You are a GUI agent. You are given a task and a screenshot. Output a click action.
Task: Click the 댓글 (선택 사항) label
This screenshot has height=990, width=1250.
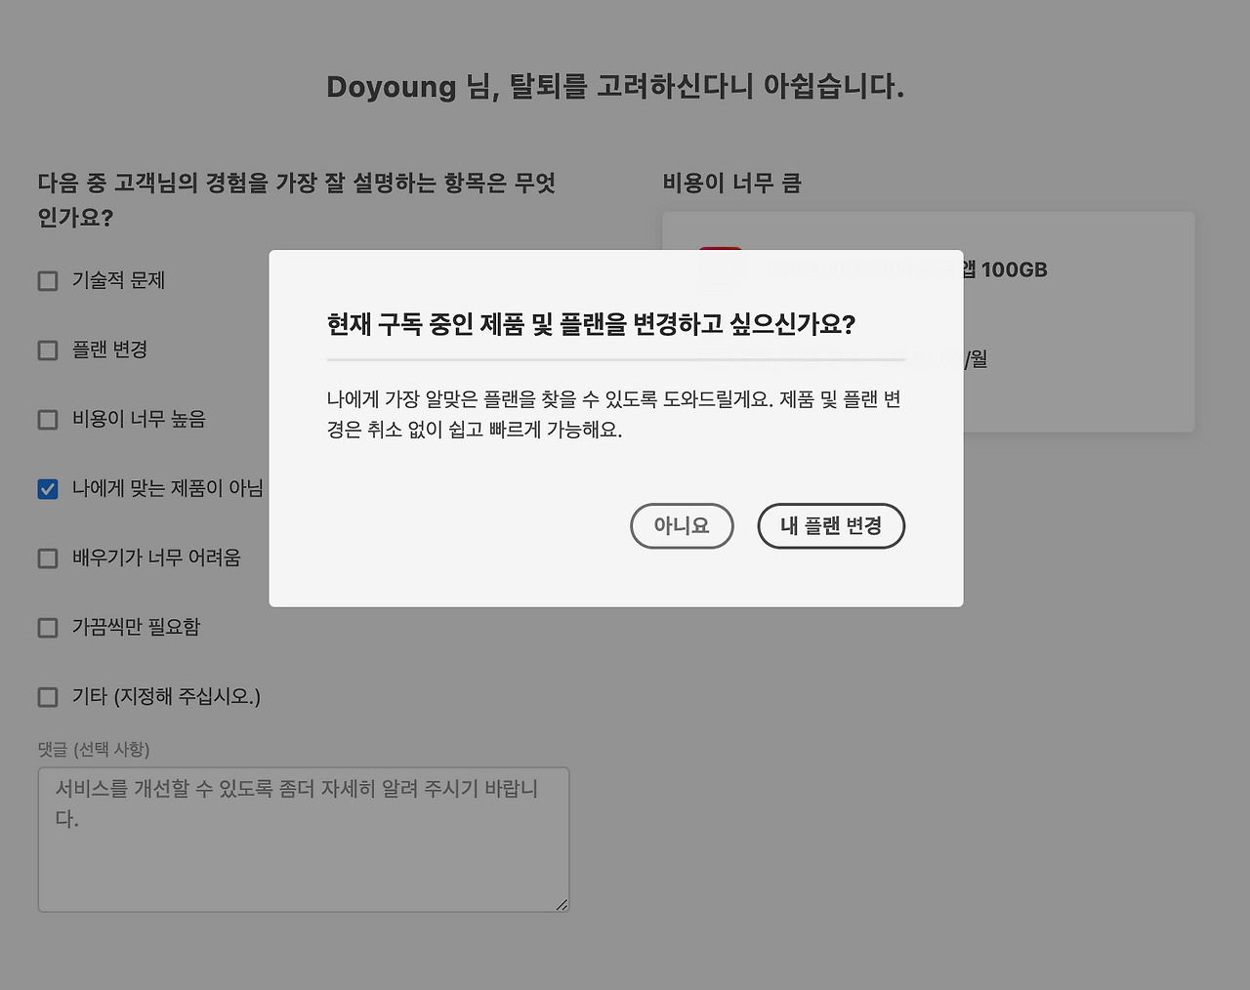94,749
